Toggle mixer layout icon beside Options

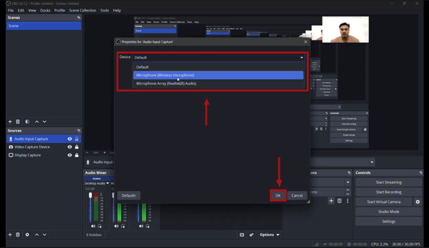click(242, 235)
